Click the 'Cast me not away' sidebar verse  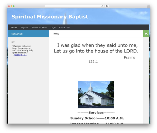(x=23, y=49)
